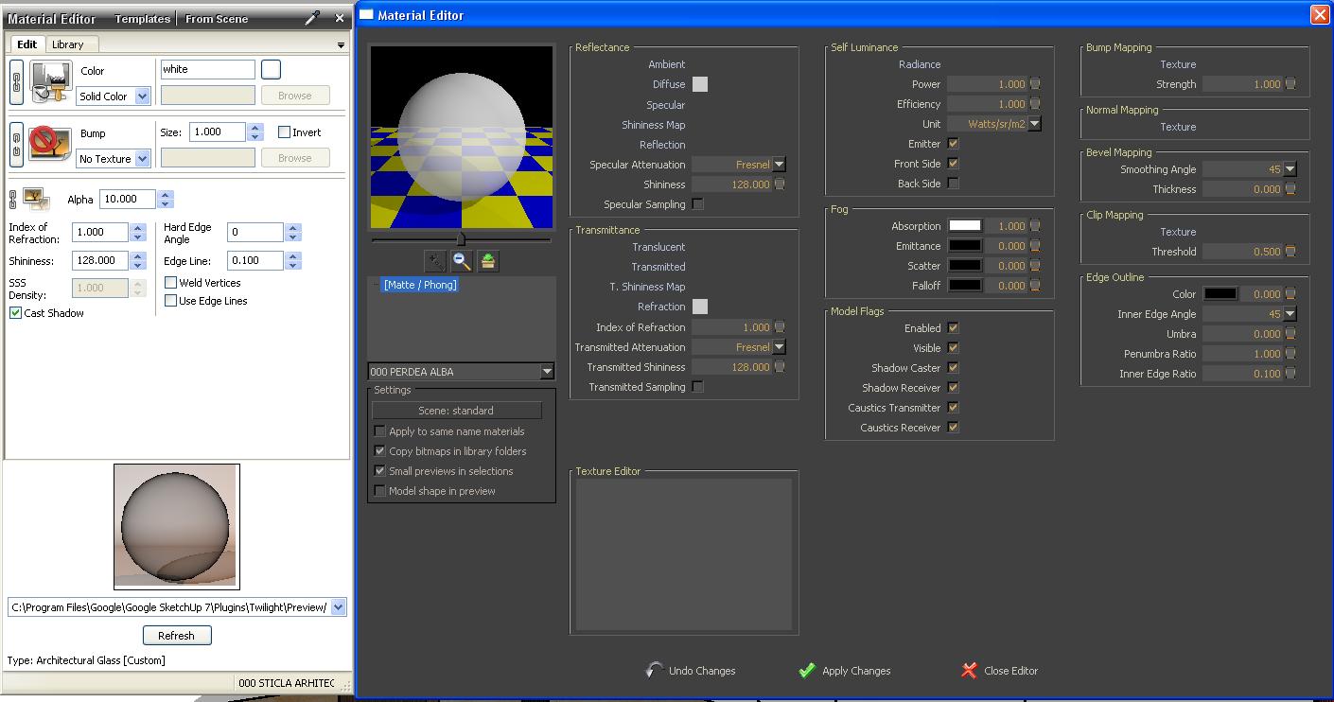The width and height of the screenshot is (1334, 702).
Task: Open the Alpha texture image icon
Action: (x=36, y=198)
